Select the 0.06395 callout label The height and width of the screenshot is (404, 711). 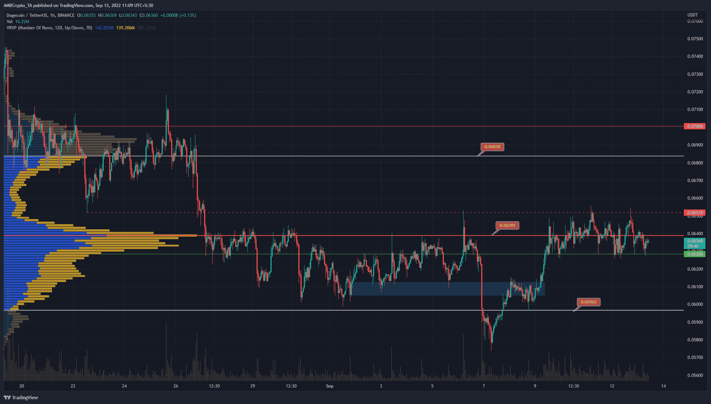pos(507,226)
